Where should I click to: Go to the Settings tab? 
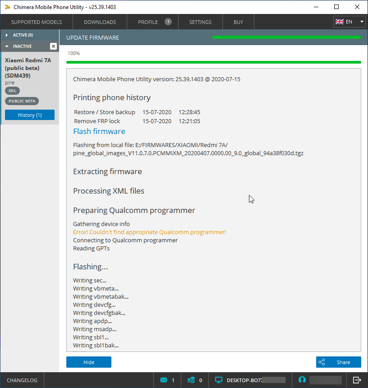200,22
